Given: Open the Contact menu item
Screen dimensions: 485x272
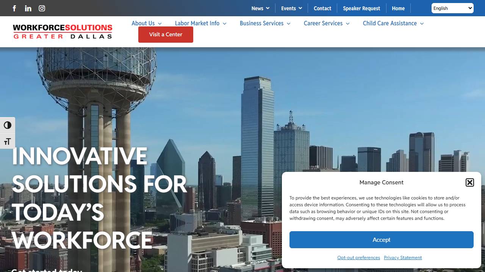Looking at the screenshot, I should coord(322,8).
